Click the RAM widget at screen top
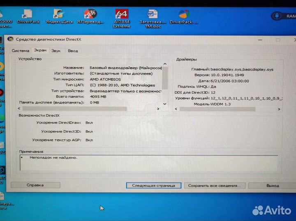The width and height of the screenshot is (296, 221). pyautogui.click(x=284, y=16)
